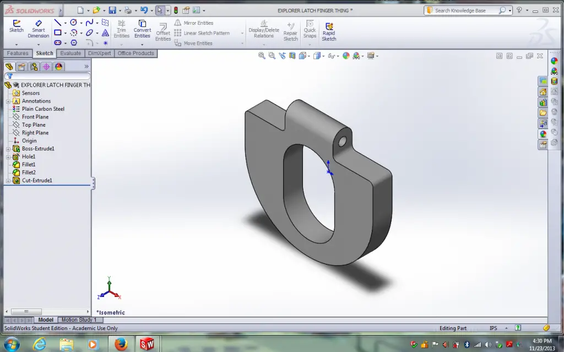Select Plain Carbon Steel material item

43,109
